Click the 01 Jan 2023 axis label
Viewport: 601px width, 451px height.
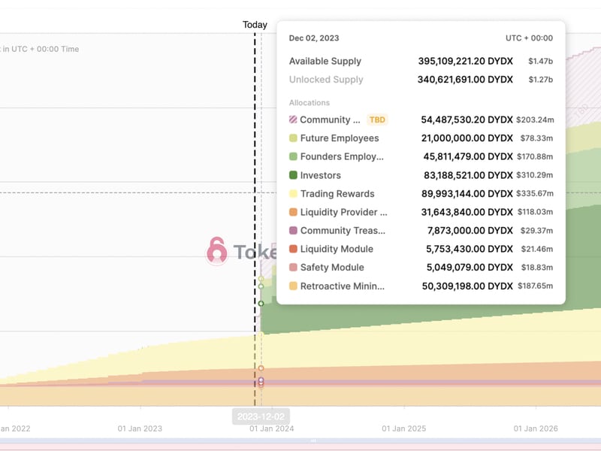pyautogui.click(x=140, y=428)
